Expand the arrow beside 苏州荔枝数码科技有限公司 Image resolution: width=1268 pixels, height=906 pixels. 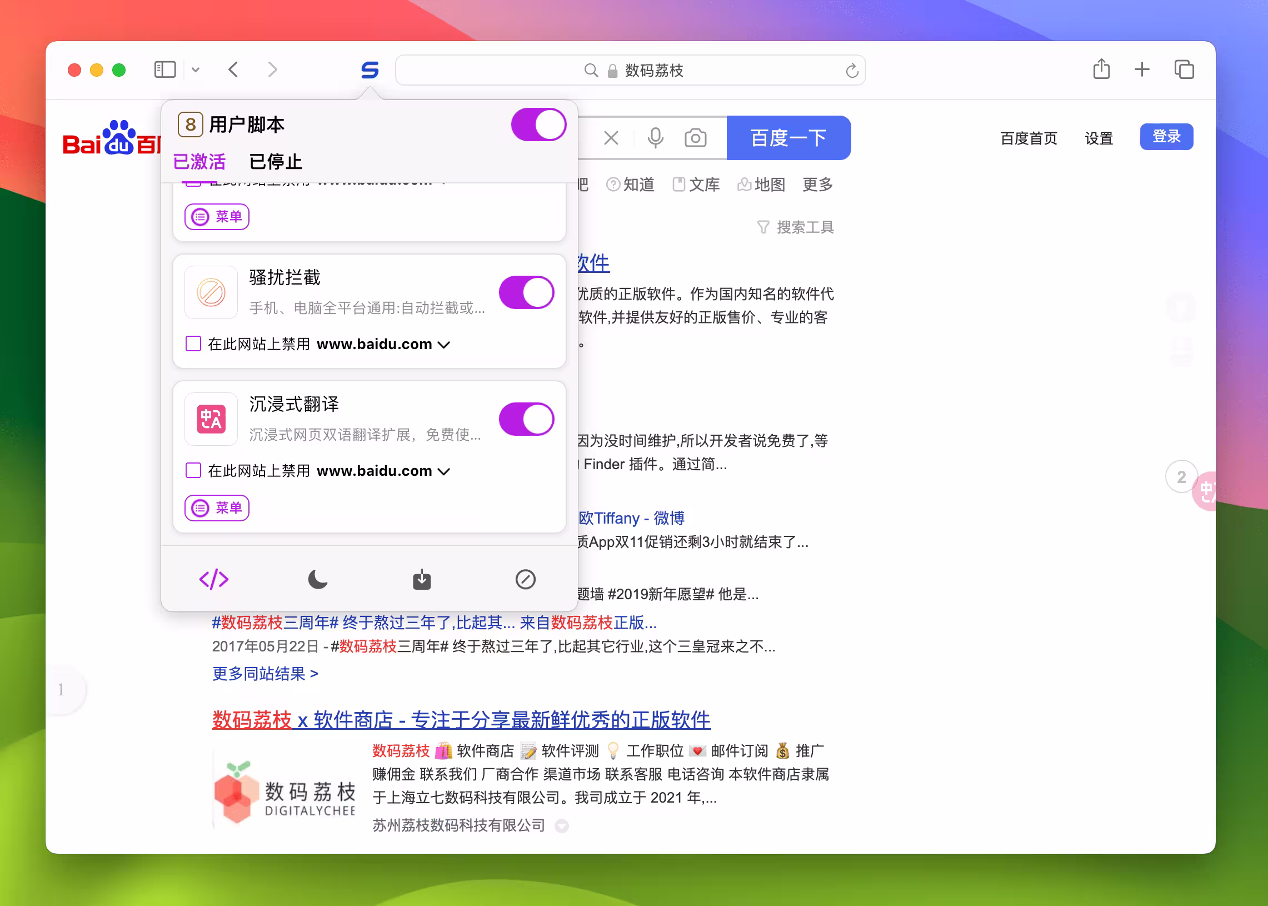[562, 826]
